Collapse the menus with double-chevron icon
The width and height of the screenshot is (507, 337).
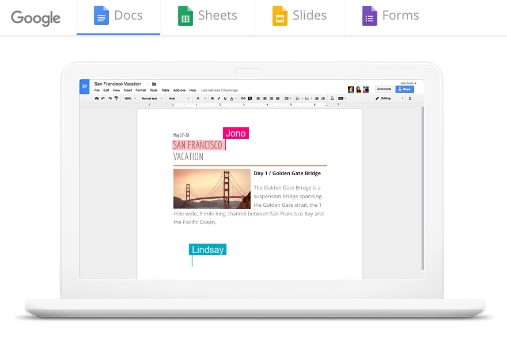[x=410, y=99]
